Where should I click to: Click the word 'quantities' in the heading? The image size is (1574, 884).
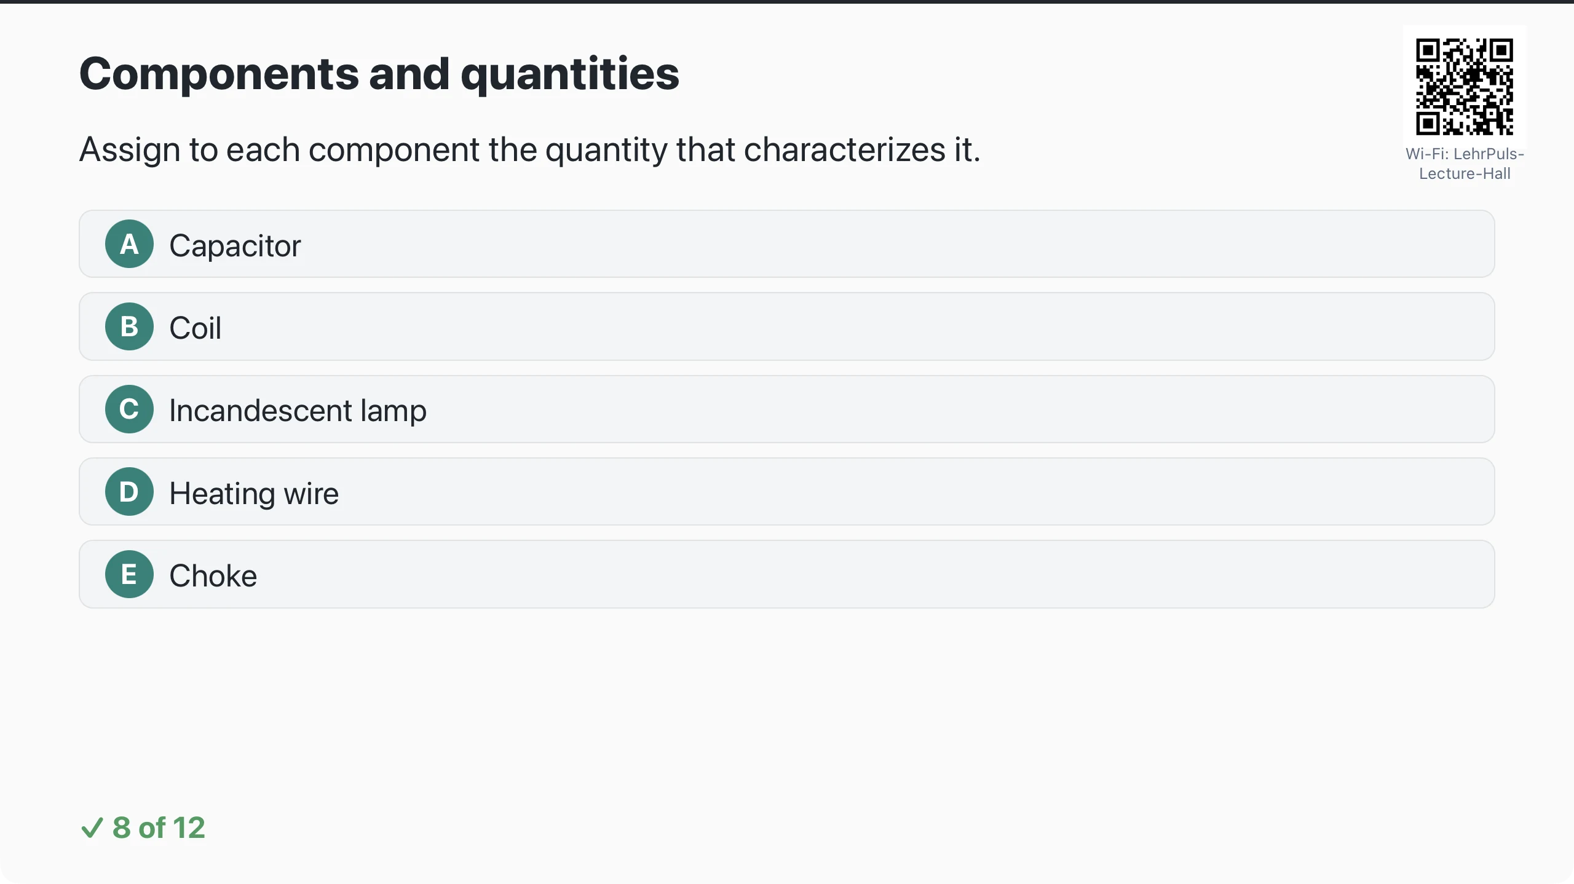tap(570, 74)
